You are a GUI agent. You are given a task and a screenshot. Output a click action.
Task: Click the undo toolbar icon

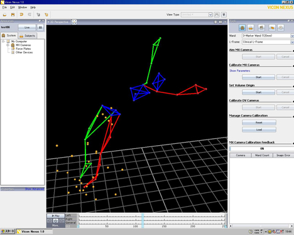coord(21,14)
